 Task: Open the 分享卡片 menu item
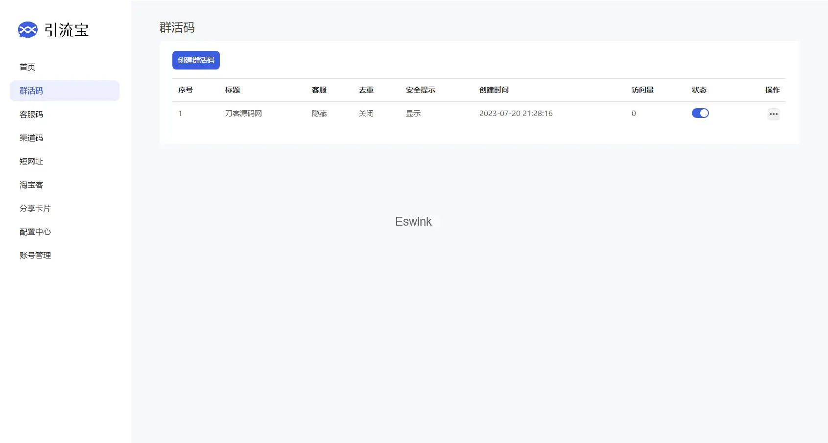(x=35, y=208)
